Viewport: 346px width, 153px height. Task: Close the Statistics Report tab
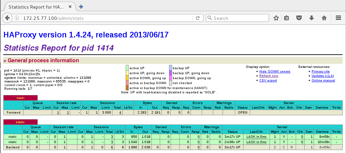[70, 7]
